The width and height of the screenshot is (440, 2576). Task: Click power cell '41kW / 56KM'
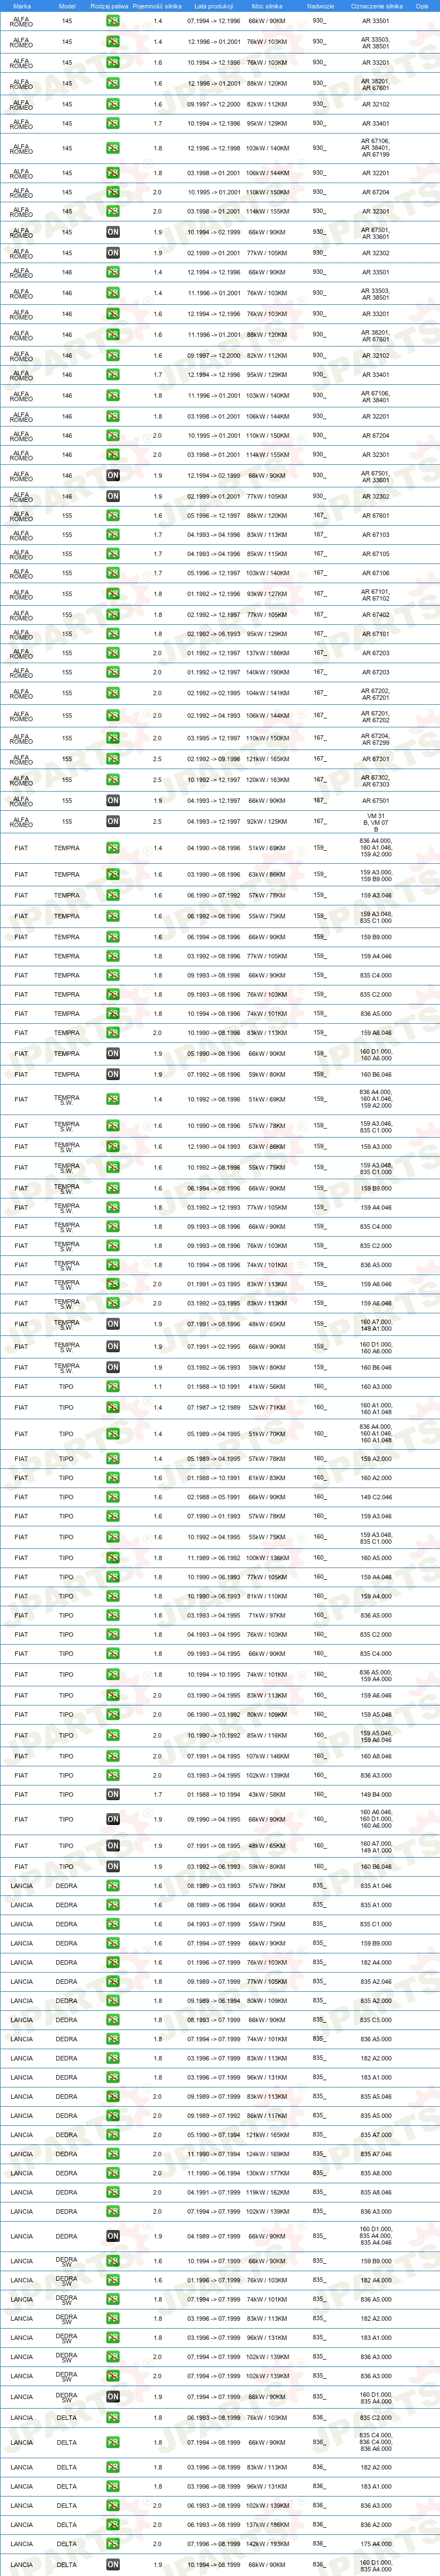(x=266, y=1387)
